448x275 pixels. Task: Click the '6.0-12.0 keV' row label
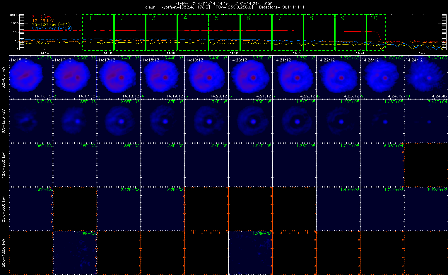pos(4,121)
